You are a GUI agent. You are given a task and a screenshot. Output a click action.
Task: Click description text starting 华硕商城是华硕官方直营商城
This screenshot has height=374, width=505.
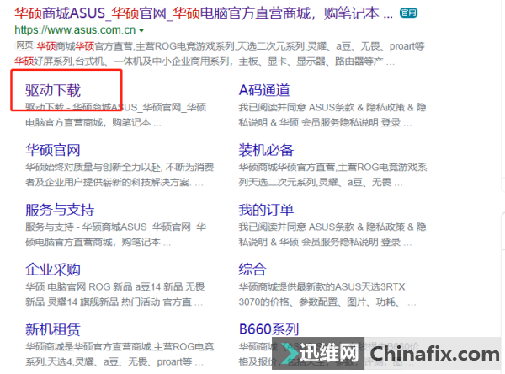[x=120, y=355]
